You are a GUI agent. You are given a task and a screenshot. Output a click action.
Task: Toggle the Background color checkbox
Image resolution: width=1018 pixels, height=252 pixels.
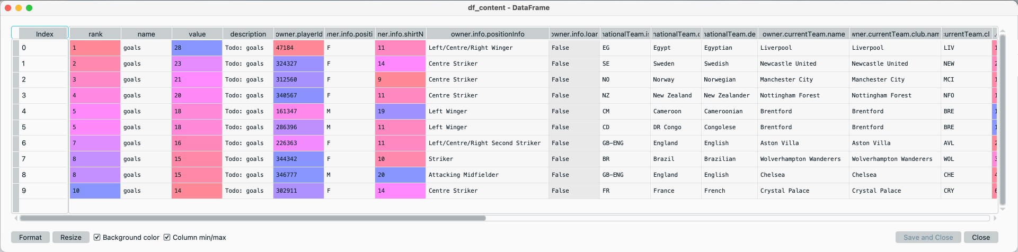(x=97, y=237)
